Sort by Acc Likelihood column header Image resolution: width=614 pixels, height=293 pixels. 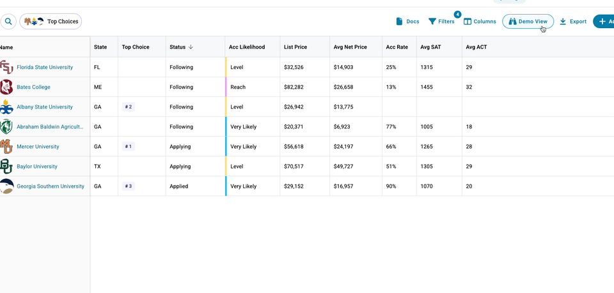(x=247, y=47)
